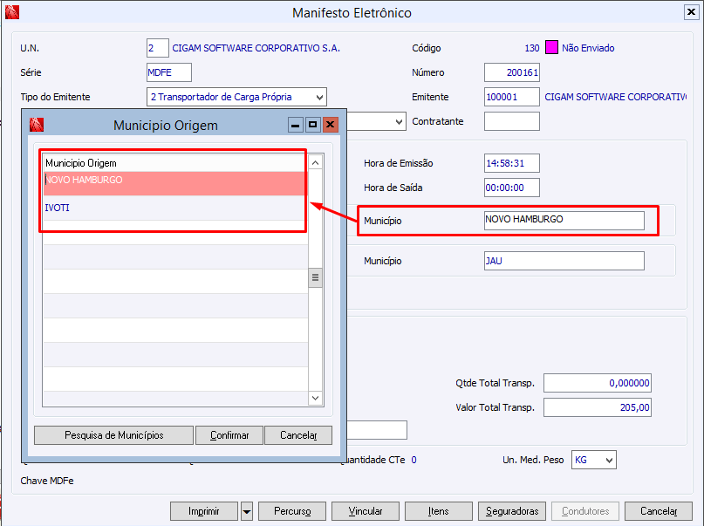Select the NOVO HAMBURGO row

pyautogui.click(x=175, y=183)
